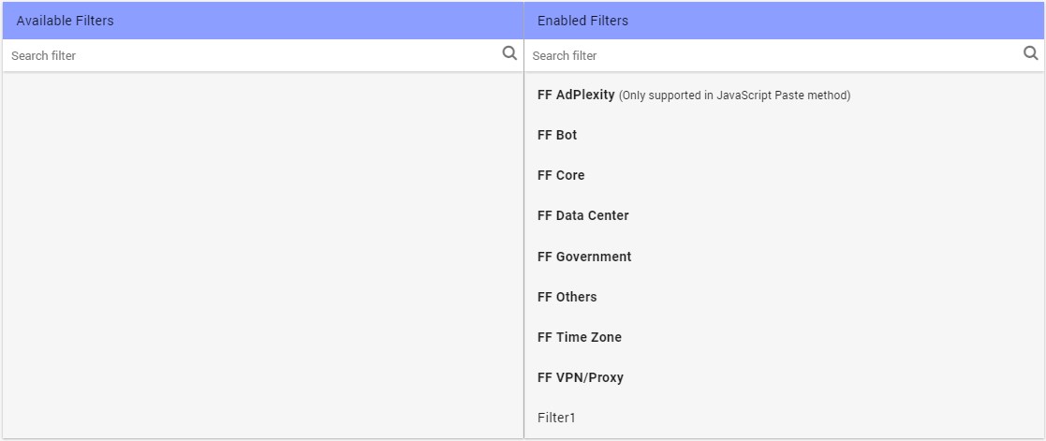Click the empty Available Filters list area

[262, 253]
